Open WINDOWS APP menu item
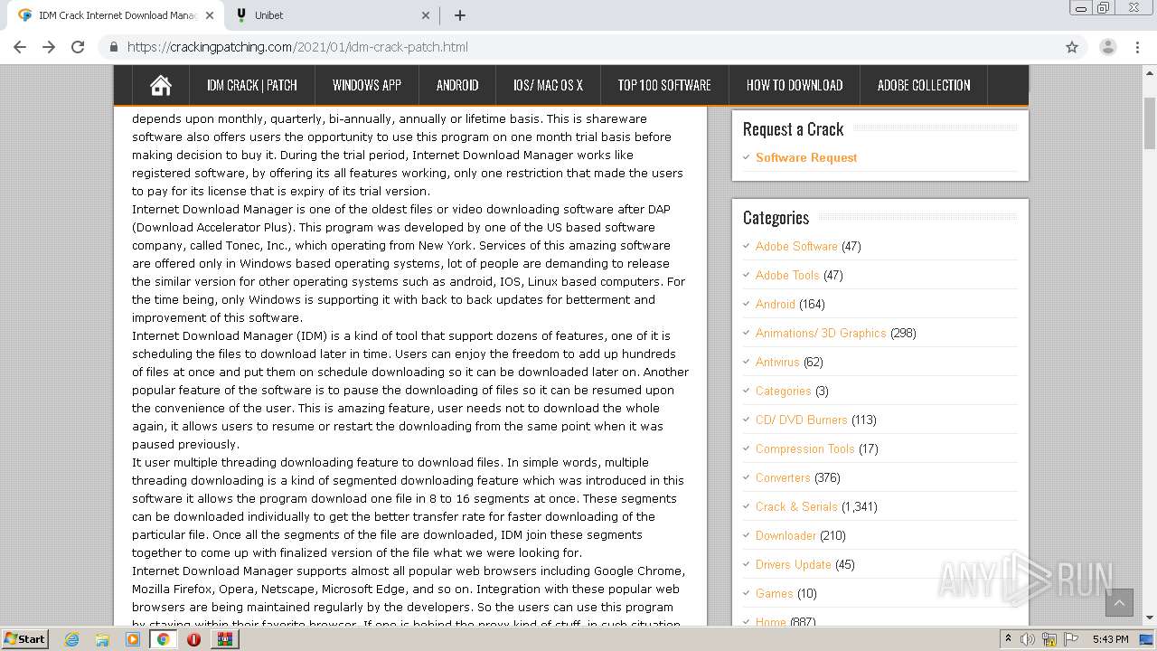Image resolution: width=1157 pixels, height=651 pixels. (x=367, y=85)
